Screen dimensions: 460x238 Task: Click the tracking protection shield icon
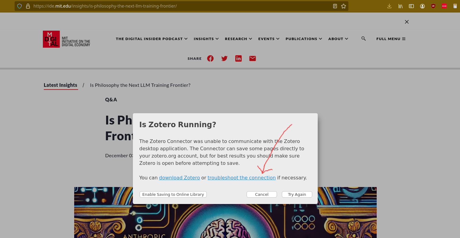pyautogui.click(x=19, y=6)
